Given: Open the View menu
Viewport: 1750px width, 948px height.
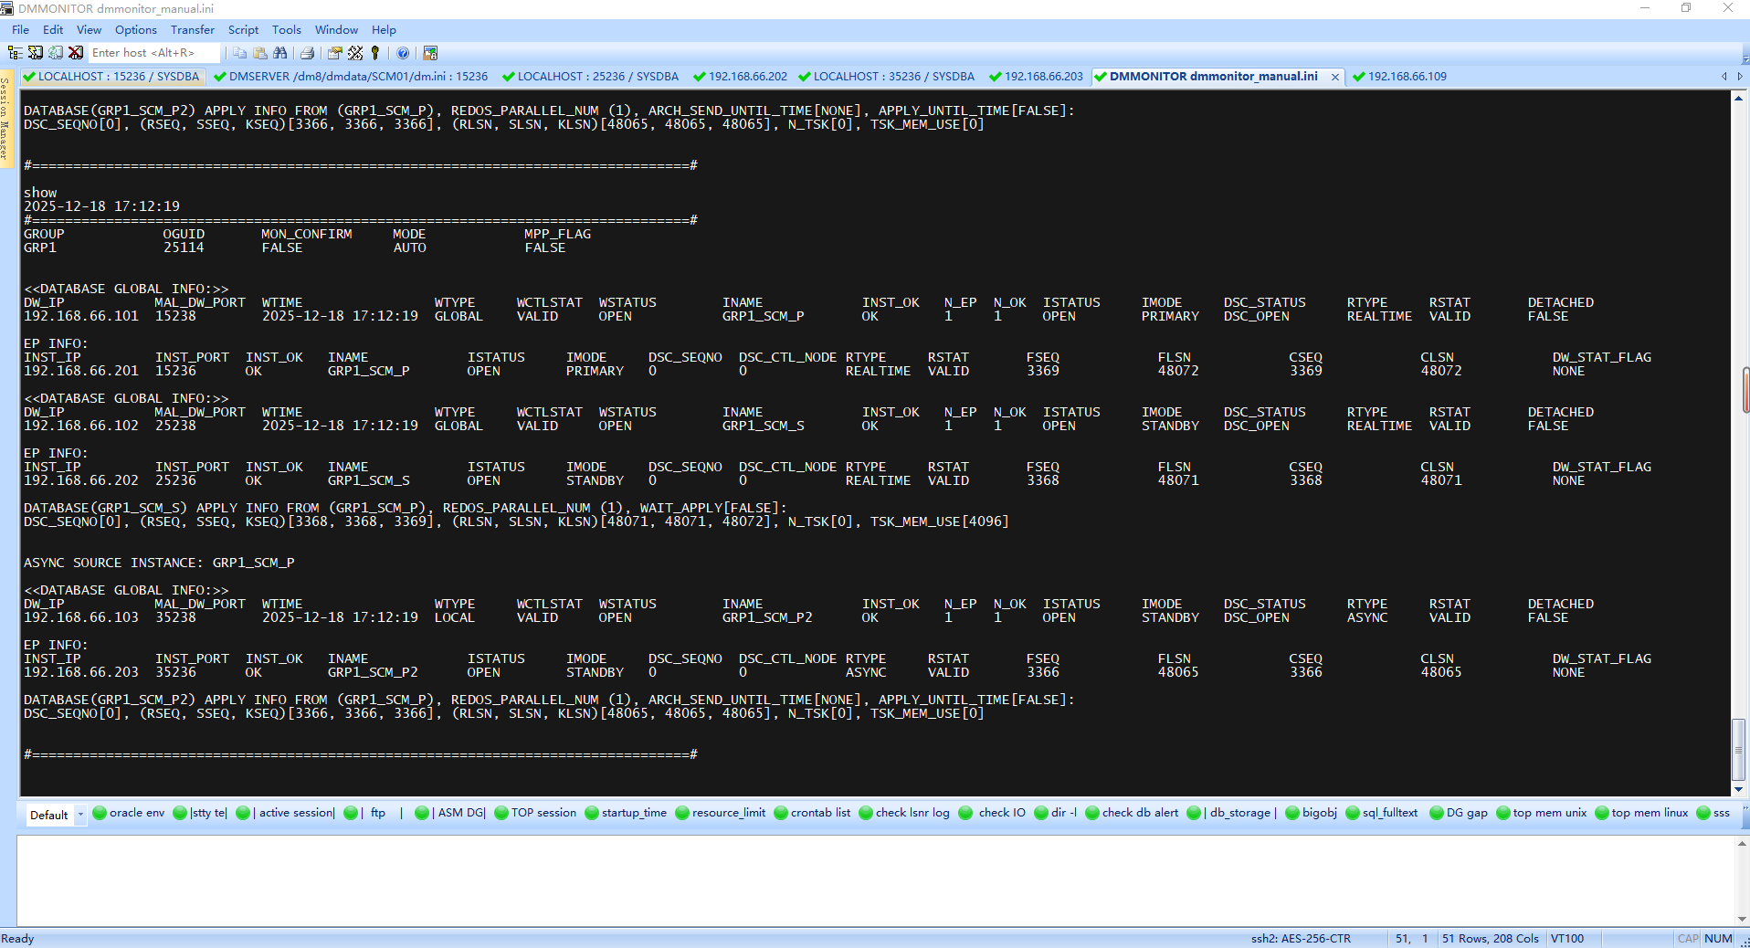Looking at the screenshot, I should (x=89, y=30).
